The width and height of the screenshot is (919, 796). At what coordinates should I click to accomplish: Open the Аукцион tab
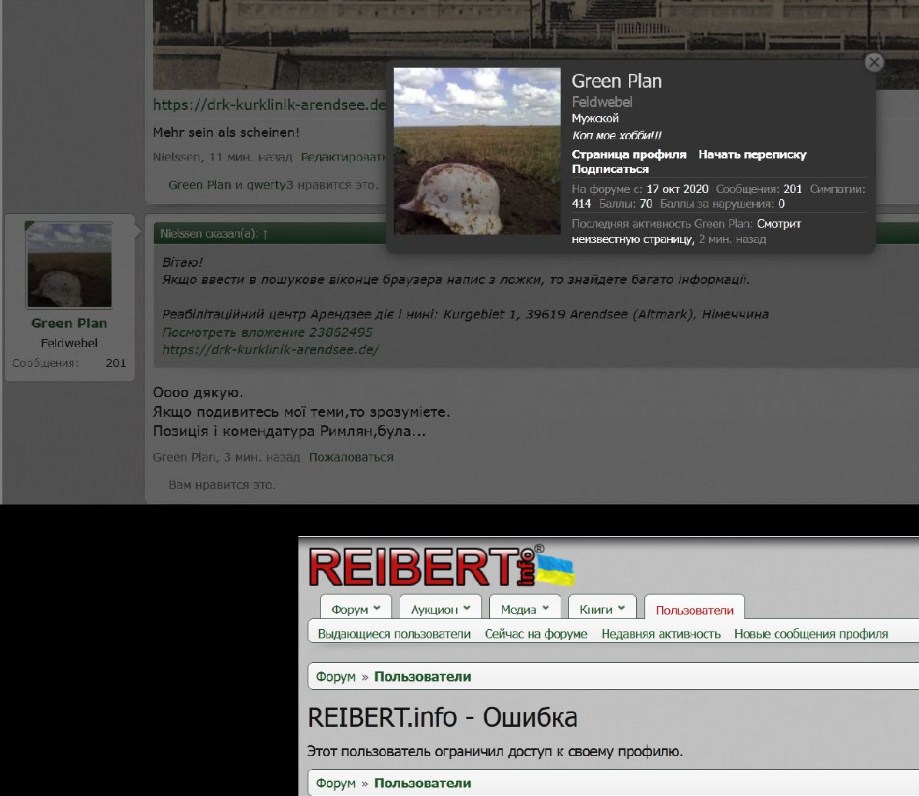coord(435,610)
